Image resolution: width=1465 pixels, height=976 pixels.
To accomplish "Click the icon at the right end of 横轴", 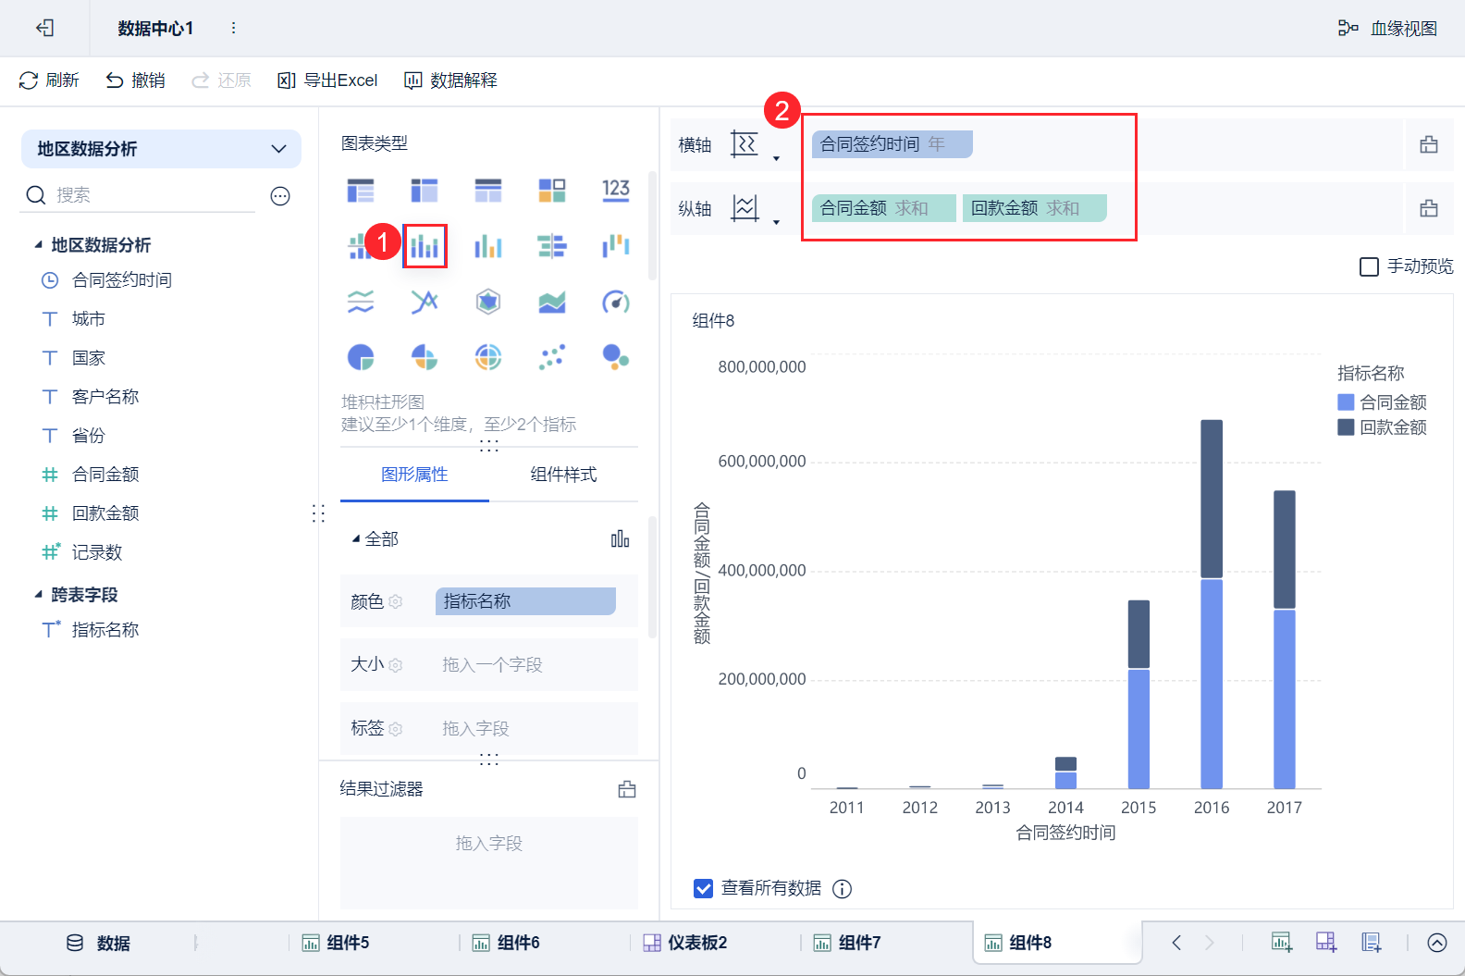I will [1429, 144].
